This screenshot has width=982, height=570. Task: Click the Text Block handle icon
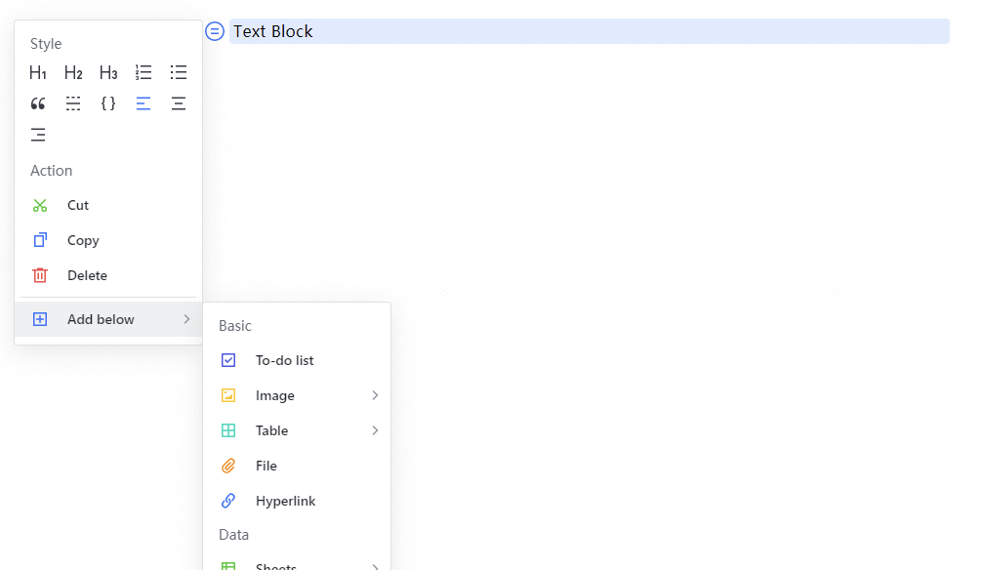pos(215,31)
